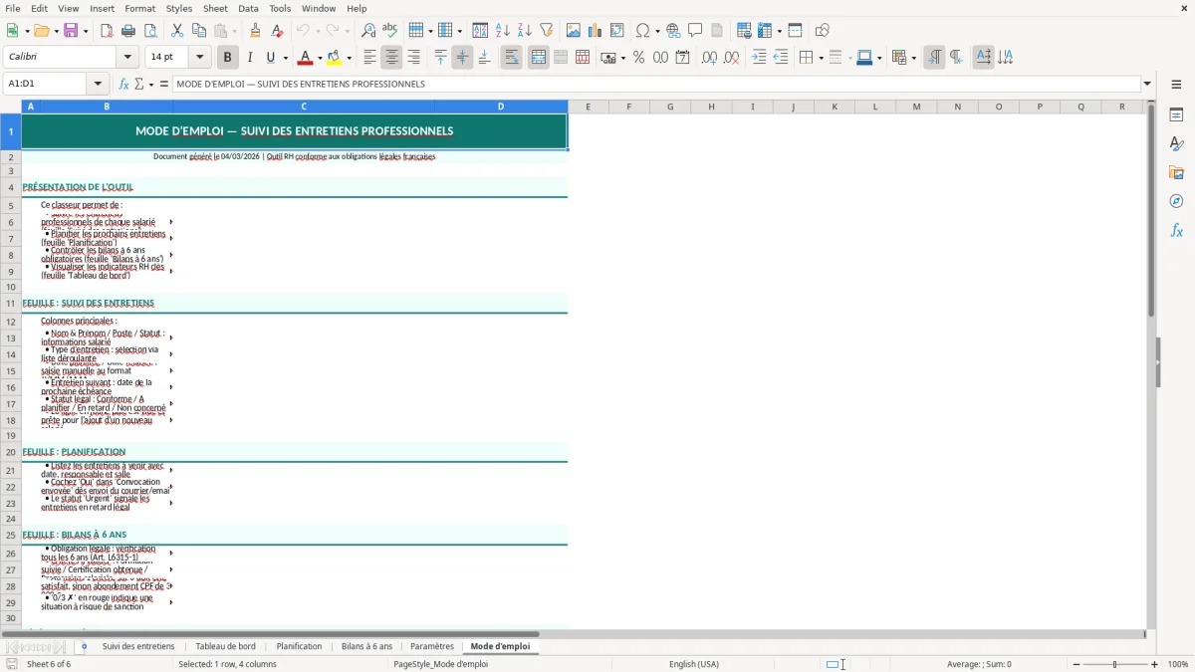Open the Export as PDF tool
The height and width of the screenshot is (672, 1195).
pyautogui.click(x=107, y=31)
